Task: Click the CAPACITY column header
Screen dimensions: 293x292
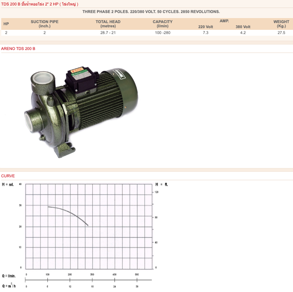Action: click(162, 24)
